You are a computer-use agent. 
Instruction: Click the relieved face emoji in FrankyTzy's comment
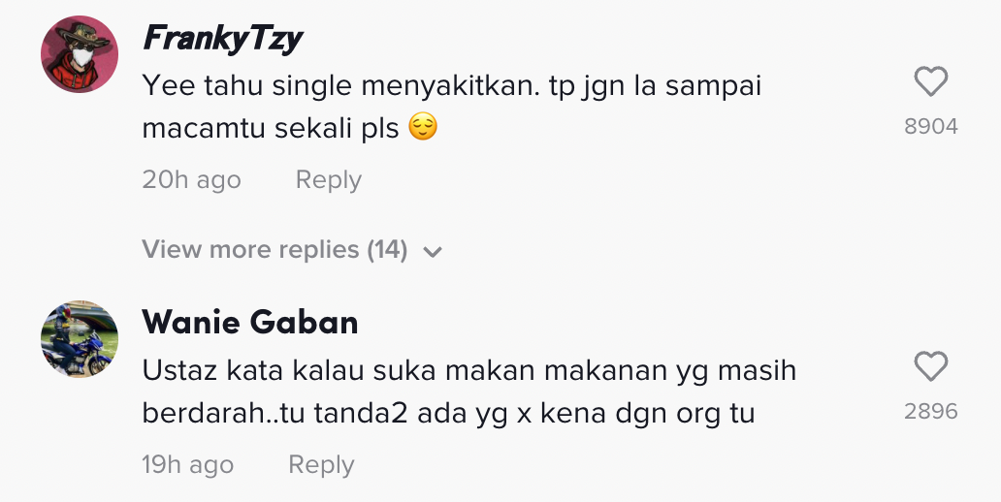[x=423, y=127]
